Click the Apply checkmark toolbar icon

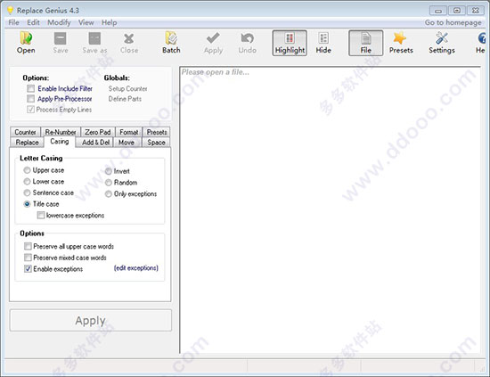(x=213, y=43)
